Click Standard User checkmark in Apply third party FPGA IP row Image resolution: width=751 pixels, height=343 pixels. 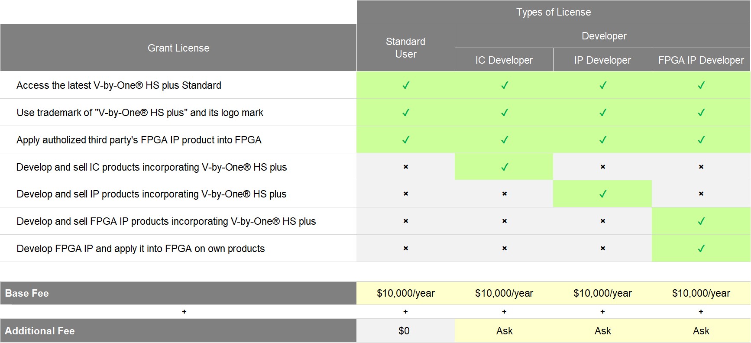click(406, 140)
